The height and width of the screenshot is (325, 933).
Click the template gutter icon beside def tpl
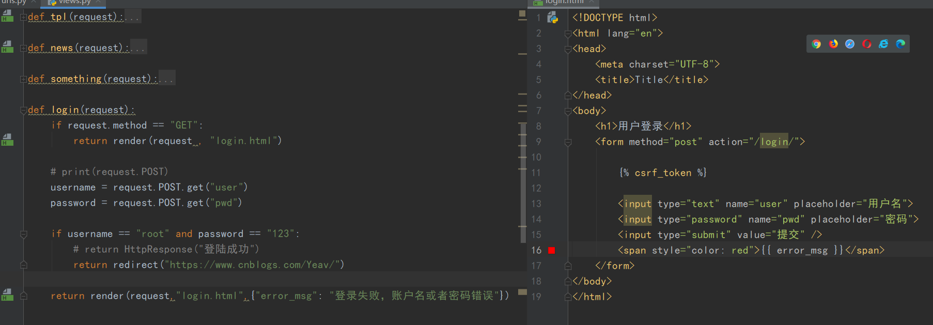pyautogui.click(x=7, y=16)
